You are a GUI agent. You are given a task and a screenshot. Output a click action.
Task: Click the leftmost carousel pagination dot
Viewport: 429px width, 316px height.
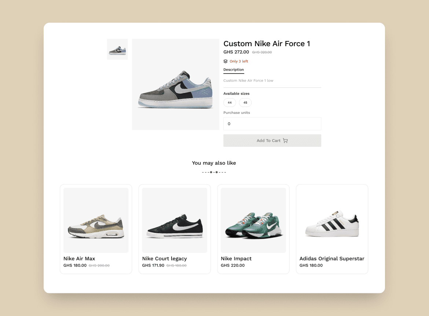coord(202,172)
